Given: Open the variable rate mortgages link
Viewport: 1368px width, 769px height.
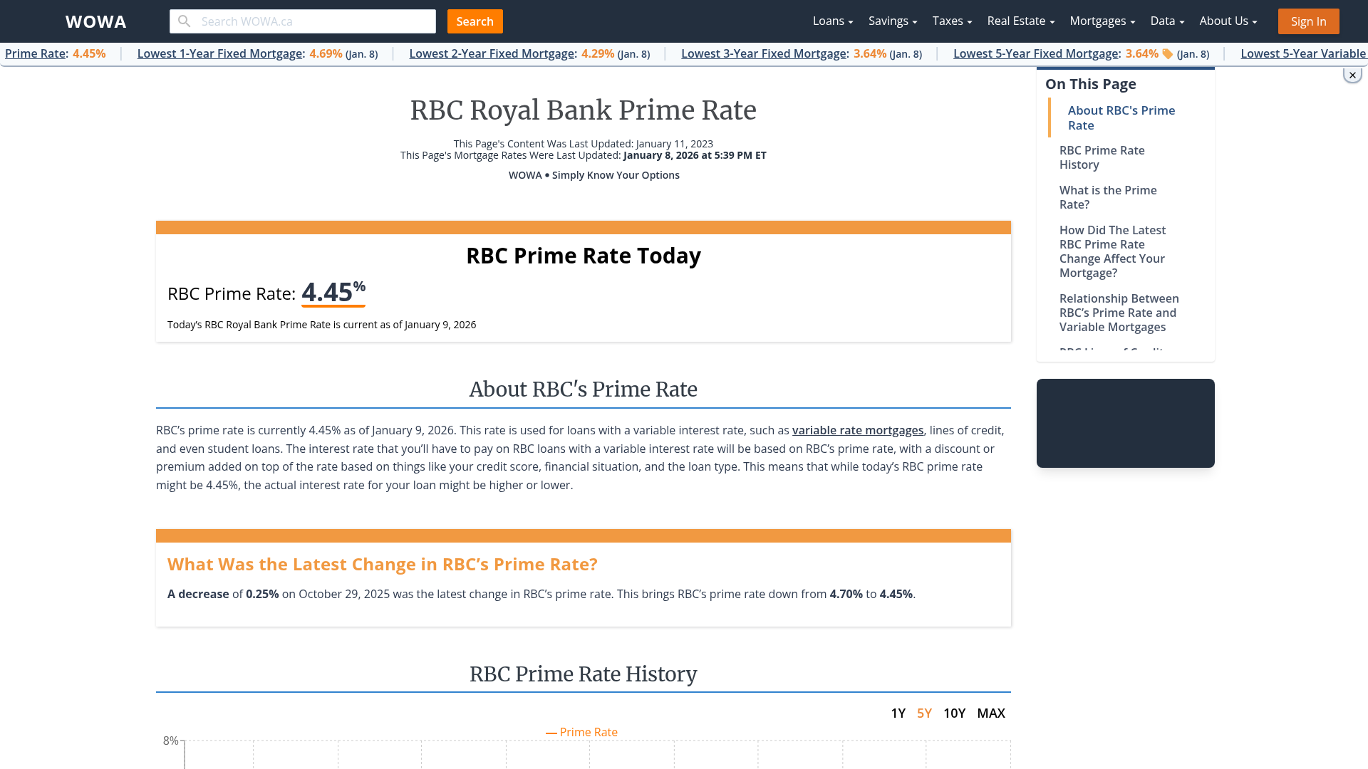Looking at the screenshot, I should 857,430.
